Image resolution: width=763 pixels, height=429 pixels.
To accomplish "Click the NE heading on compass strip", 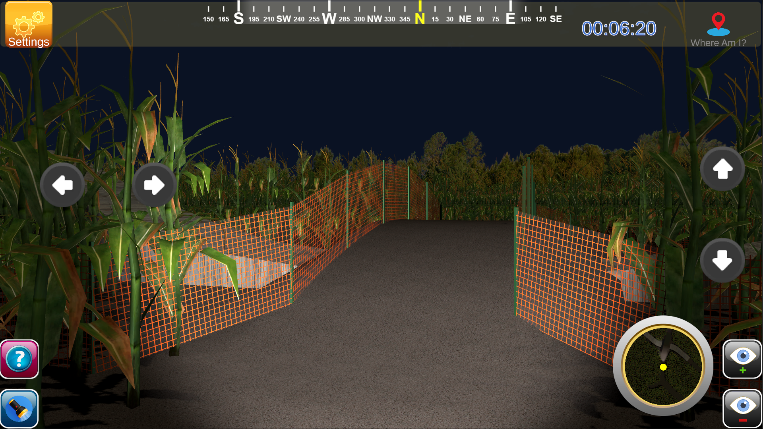I will 465,19.
